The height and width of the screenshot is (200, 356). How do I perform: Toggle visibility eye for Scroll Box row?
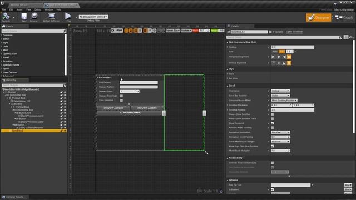click(65, 131)
